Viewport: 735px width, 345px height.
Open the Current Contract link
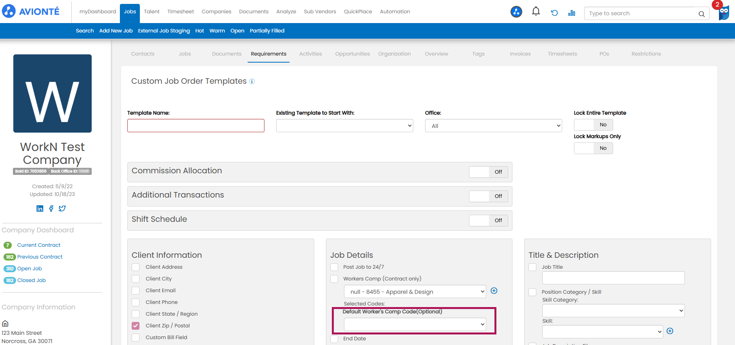39,245
